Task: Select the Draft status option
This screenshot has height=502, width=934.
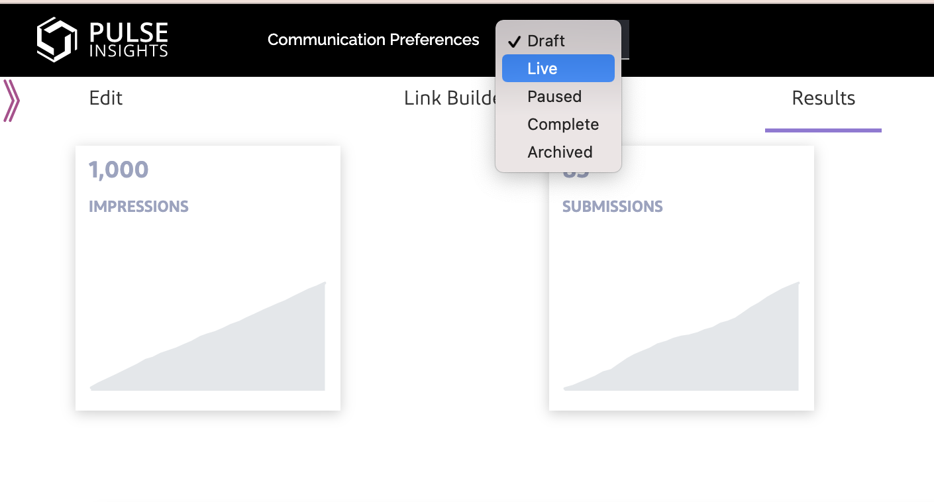Action: [x=546, y=41]
